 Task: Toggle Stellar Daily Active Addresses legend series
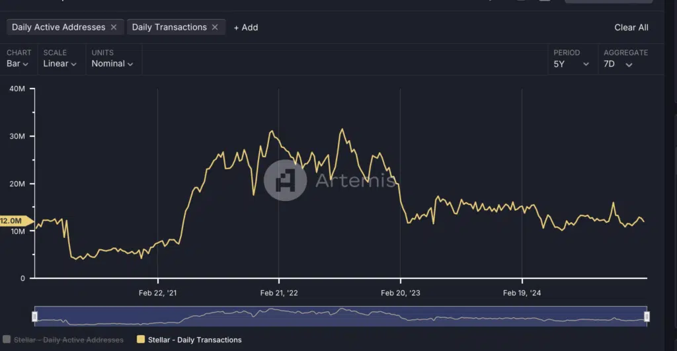coord(63,340)
